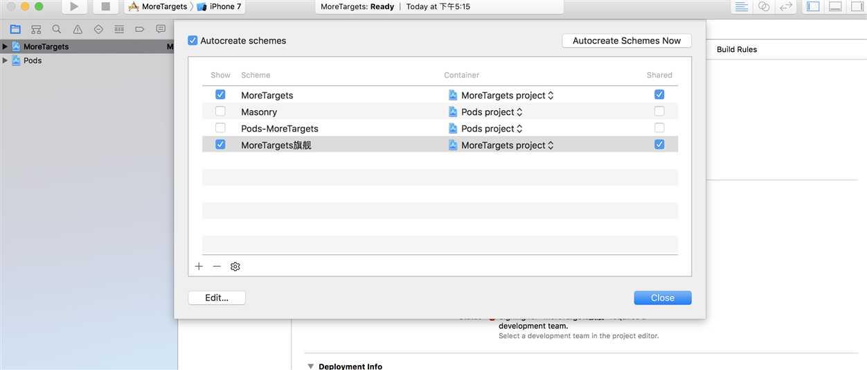The image size is (867, 370).
Task: Switch to the Build Rules tab
Action: (x=737, y=49)
